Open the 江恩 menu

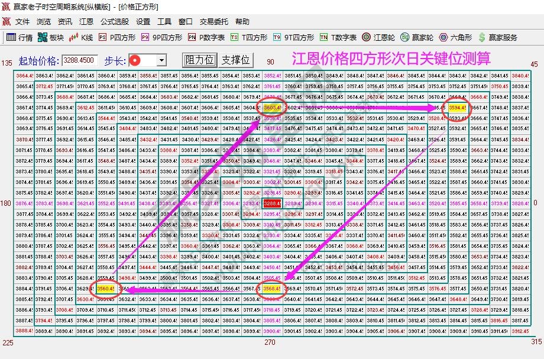[86, 21]
